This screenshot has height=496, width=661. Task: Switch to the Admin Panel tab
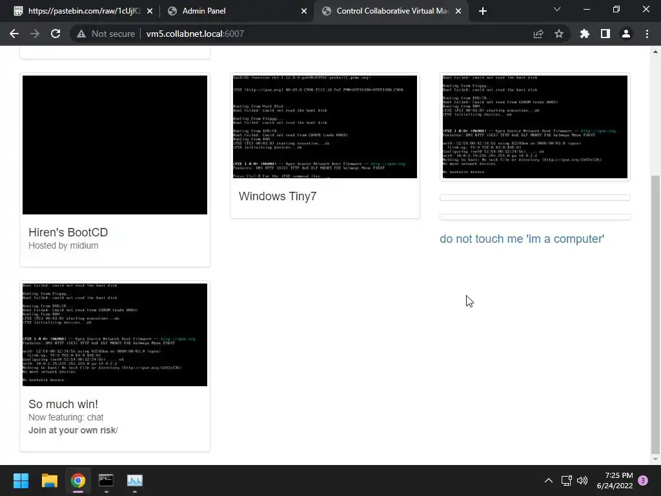click(236, 11)
